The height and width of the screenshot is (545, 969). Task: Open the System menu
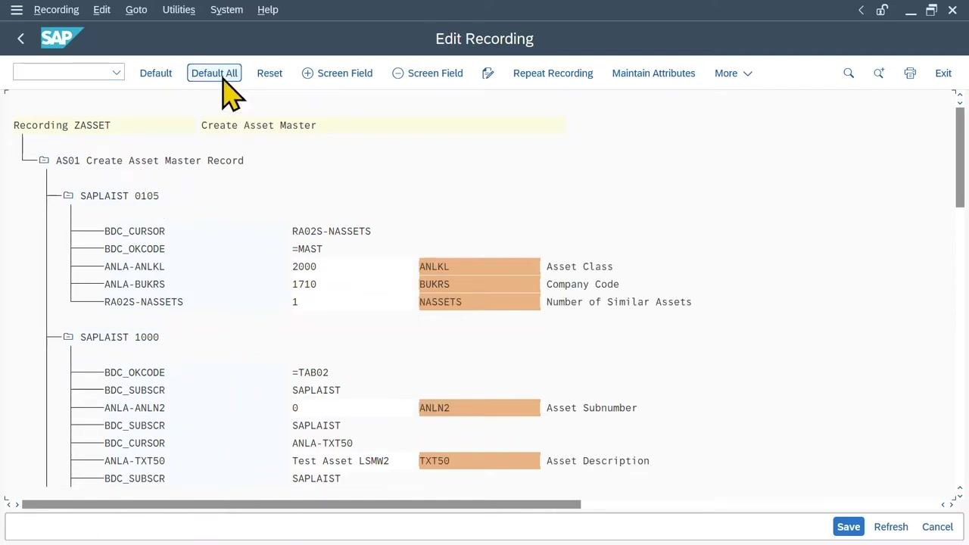click(226, 10)
